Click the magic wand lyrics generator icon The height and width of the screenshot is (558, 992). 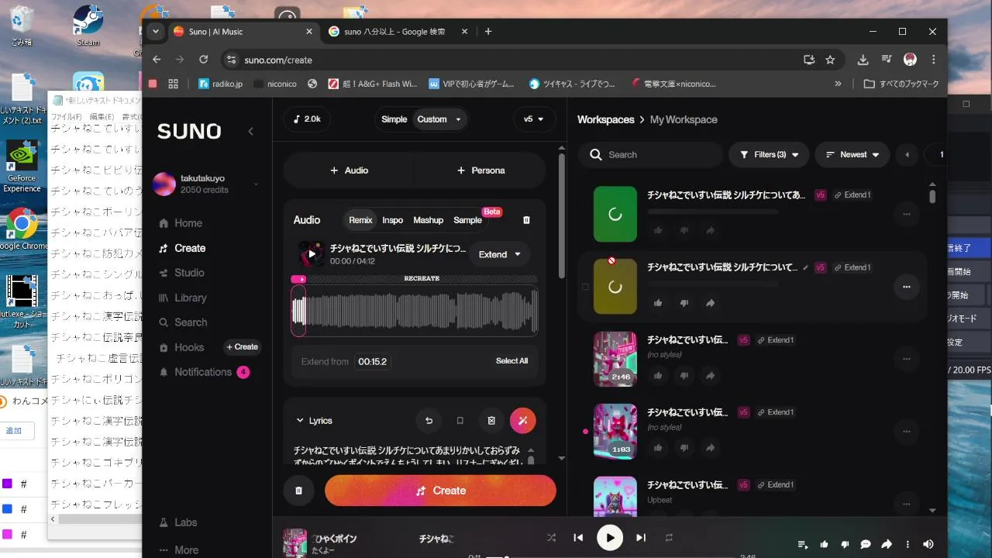point(523,421)
